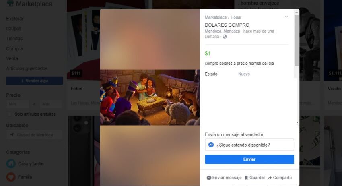Viewport: 342px width, 186px height.
Task: Share the listing via Compartir
Action: [x=280, y=178]
